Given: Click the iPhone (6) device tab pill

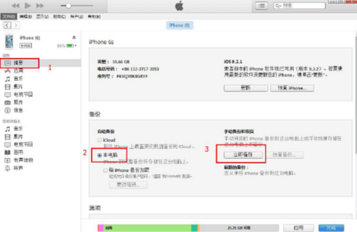Looking at the screenshot, I should pyautogui.click(x=179, y=26).
